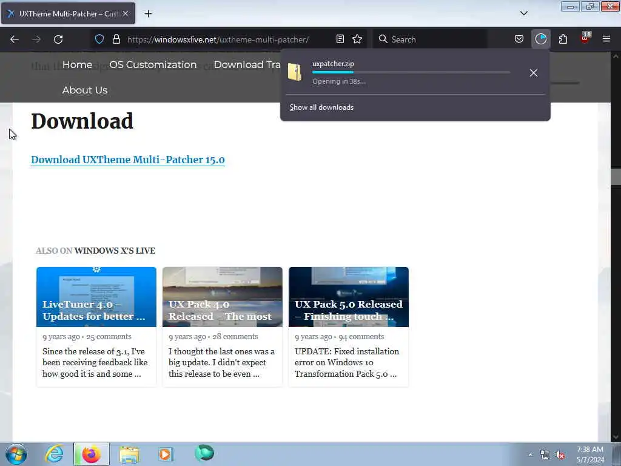This screenshot has width=621, height=466.
Task: Cancel the uxpatcher.zip download
Action: click(x=534, y=73)
